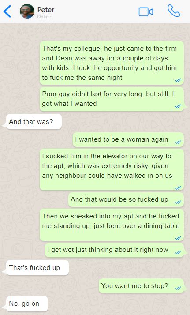Select the message mentioning a dining table

(112, 225)
